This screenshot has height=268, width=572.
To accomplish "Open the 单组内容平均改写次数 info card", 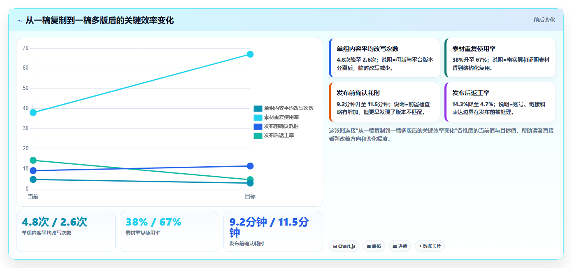I will tap(384, 58).
